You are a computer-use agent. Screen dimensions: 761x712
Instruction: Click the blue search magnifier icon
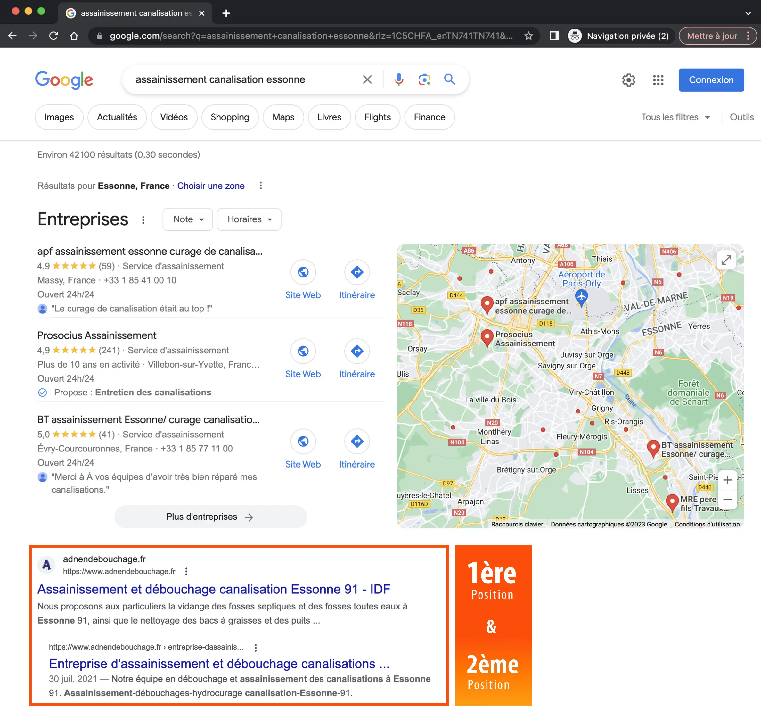coord(449,79)
